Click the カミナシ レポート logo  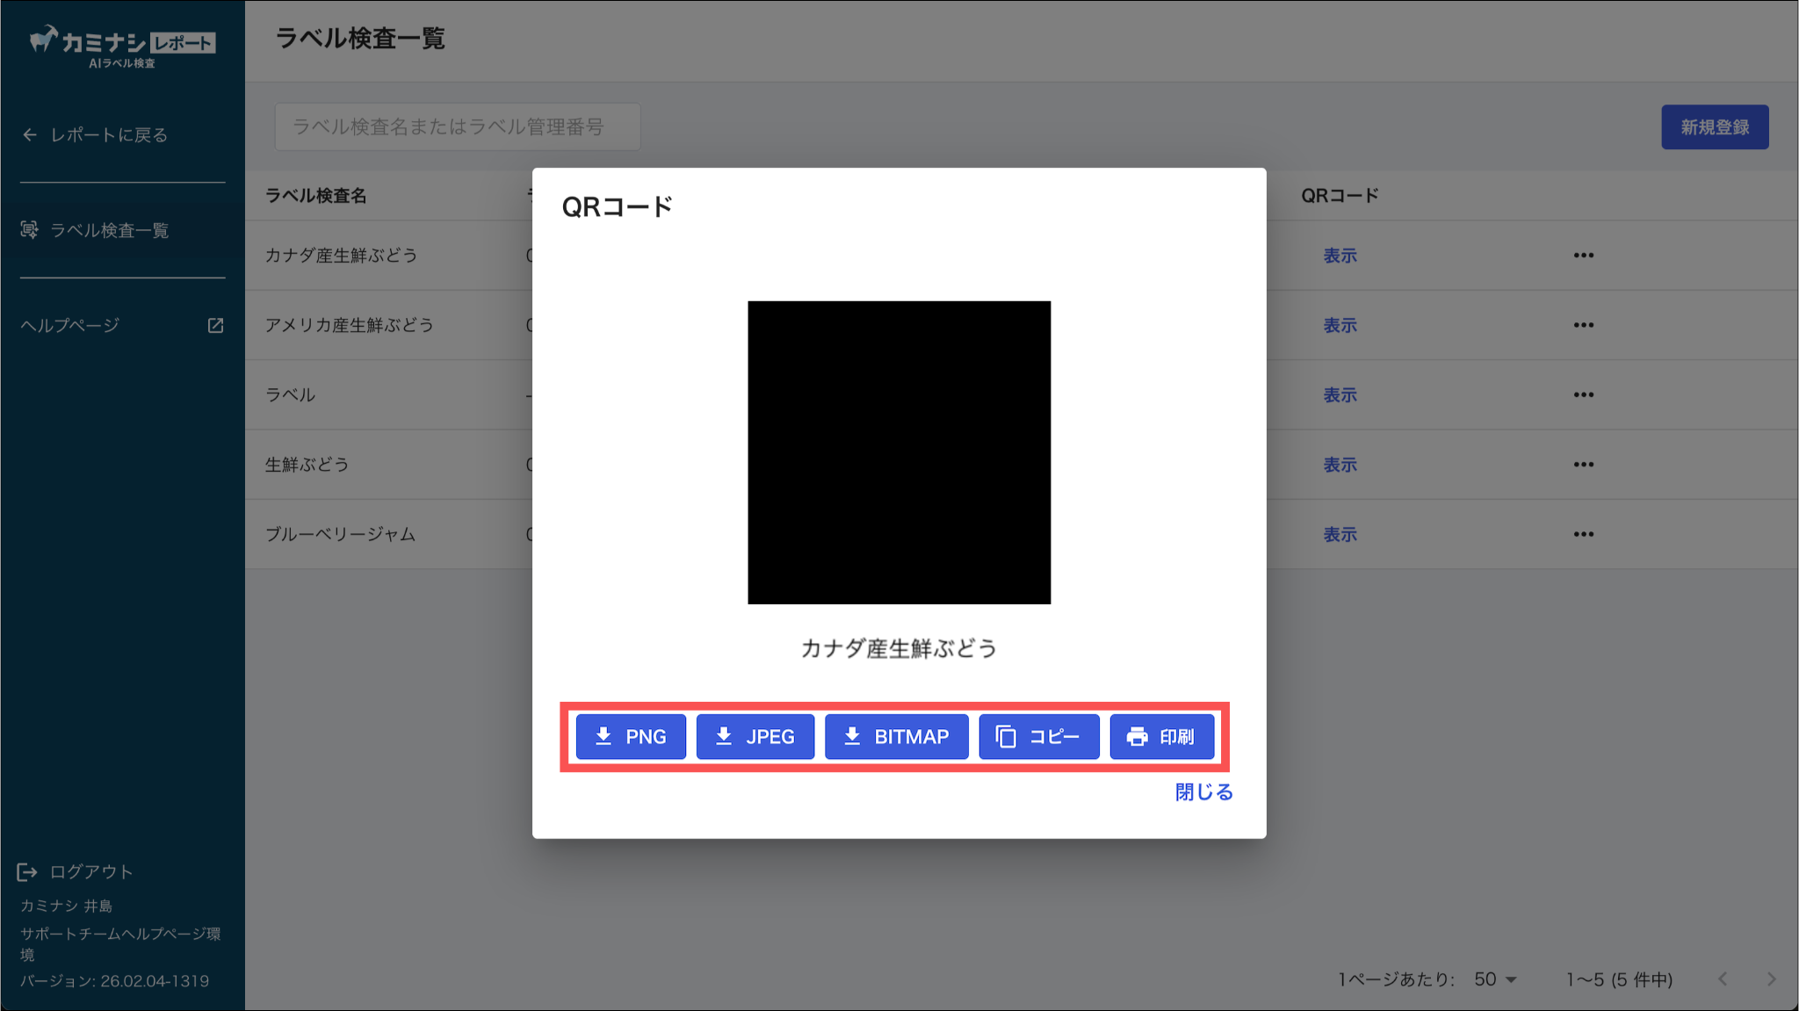point(122,46)
